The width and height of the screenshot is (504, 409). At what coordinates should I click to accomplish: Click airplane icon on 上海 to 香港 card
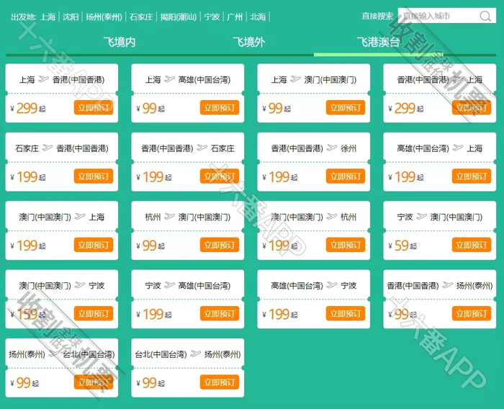pos(44,80)
